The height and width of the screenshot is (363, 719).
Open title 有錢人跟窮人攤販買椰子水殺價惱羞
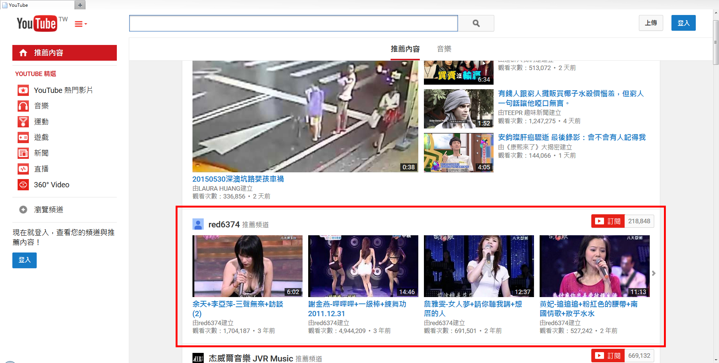coord(571,98)
